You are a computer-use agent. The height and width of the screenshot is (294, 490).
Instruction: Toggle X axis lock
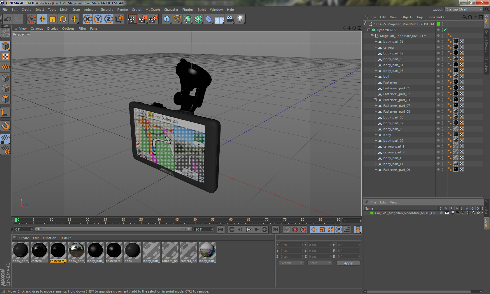pyautogui.click(x=87, y=19)
